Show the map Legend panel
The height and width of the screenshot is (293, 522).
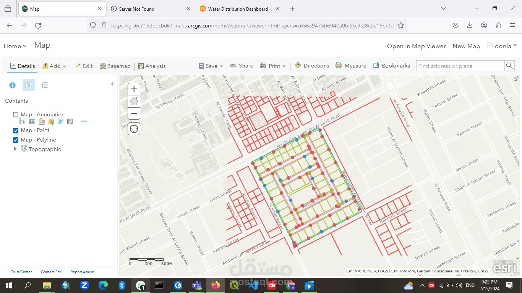coord(45,85)
